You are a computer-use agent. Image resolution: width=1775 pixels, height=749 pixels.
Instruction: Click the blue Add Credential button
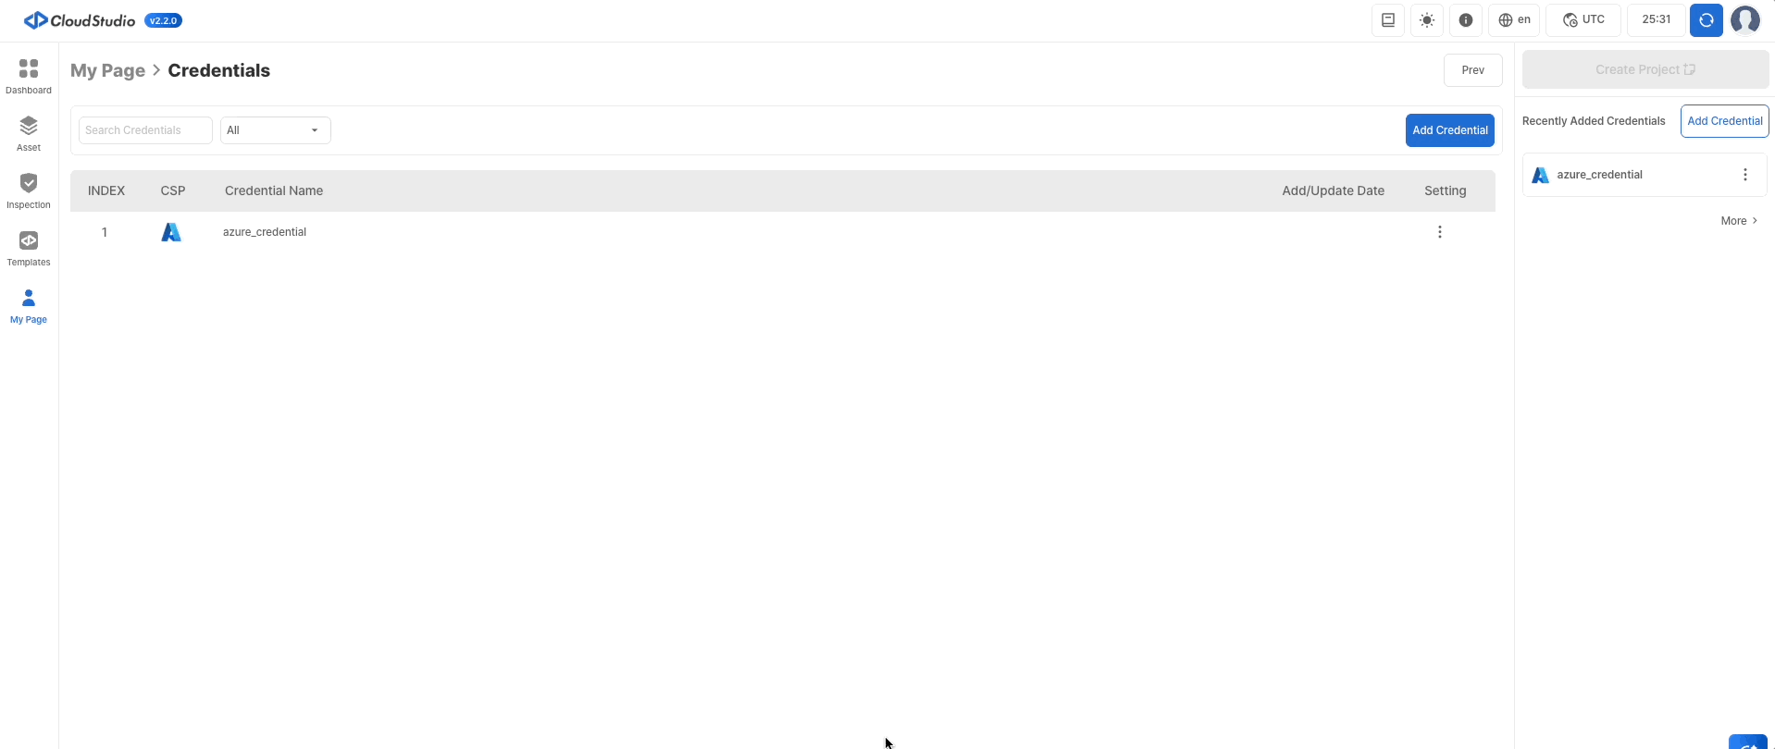pos(1450,130)
